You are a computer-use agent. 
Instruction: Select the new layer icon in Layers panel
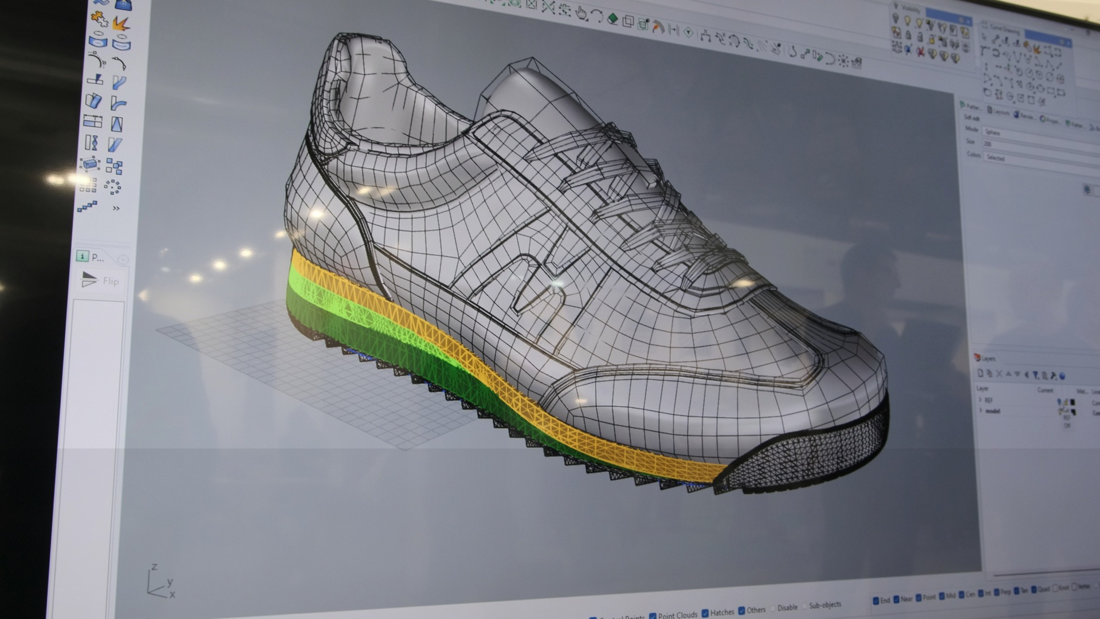[x=981, y=374]
